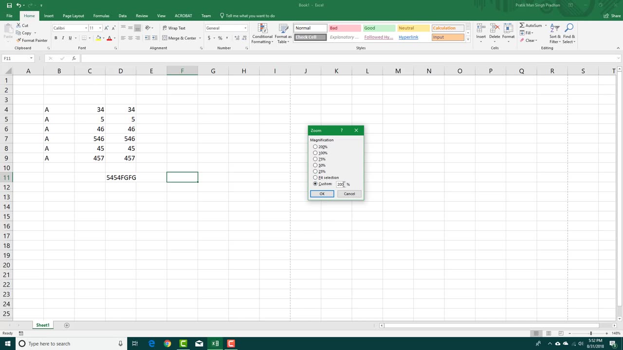Open the font size dropdown

(100, 28)
